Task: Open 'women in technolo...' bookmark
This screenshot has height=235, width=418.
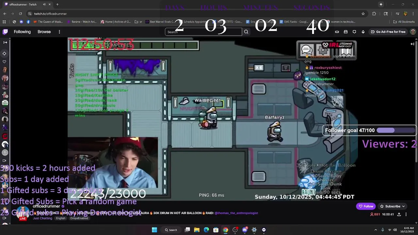Action: 341,22
